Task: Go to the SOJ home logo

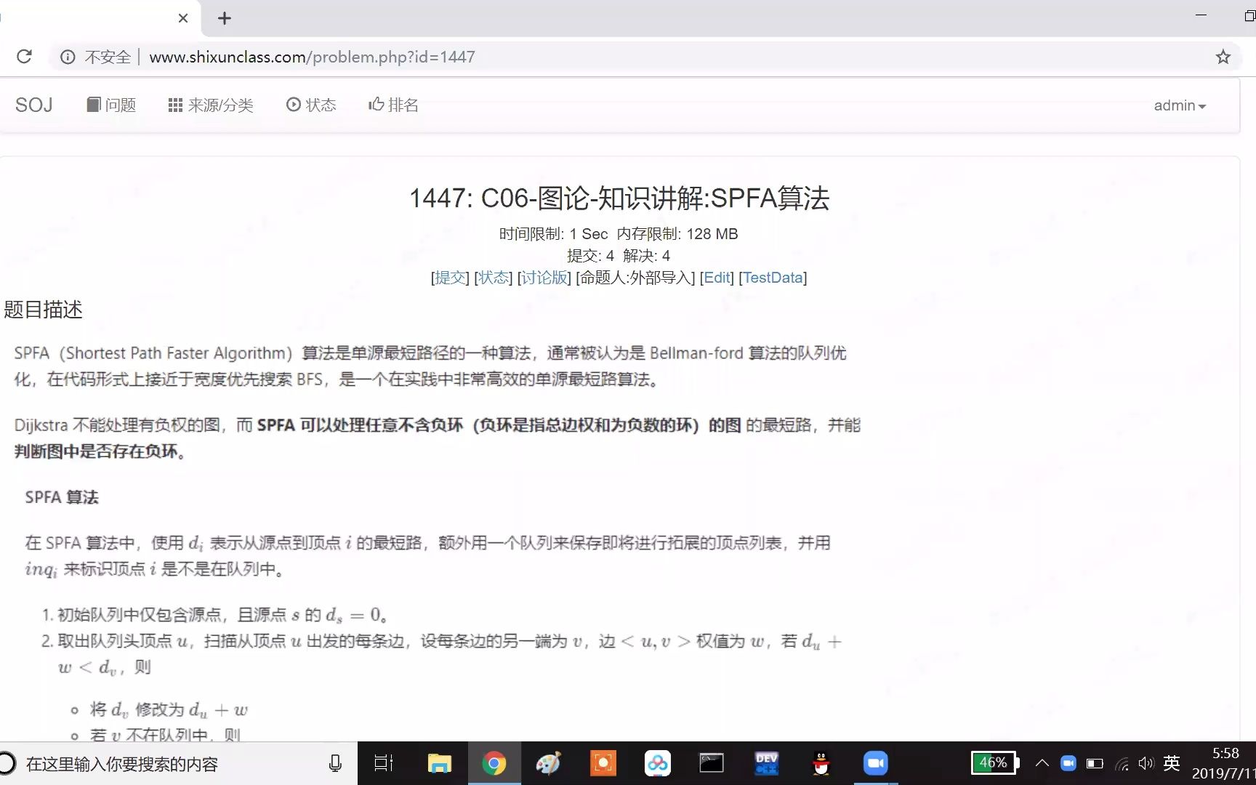Action: click(x=34, y=105)
